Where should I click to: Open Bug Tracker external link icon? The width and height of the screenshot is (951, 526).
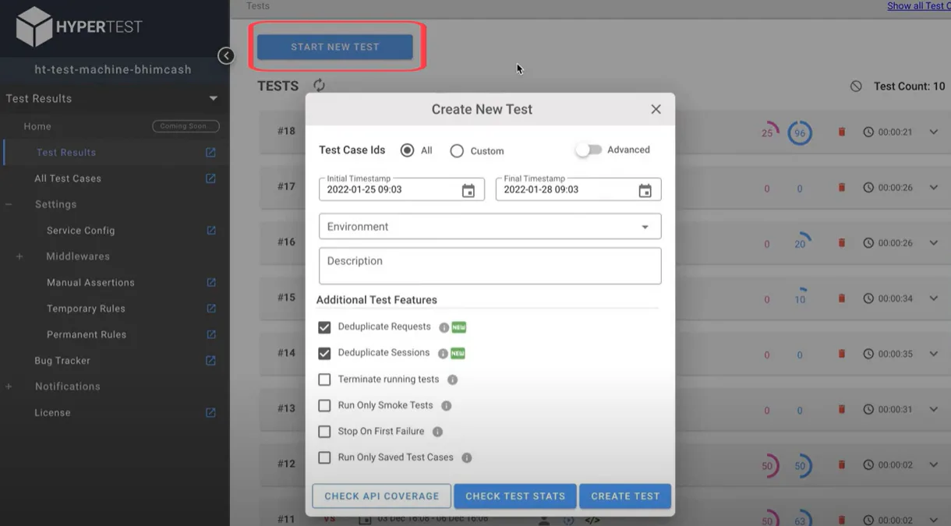210,361
